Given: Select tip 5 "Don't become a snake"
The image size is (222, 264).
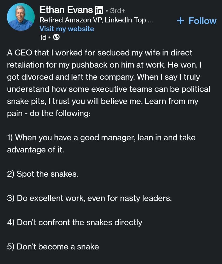Looking at the screenshot, I should (53, 247).
